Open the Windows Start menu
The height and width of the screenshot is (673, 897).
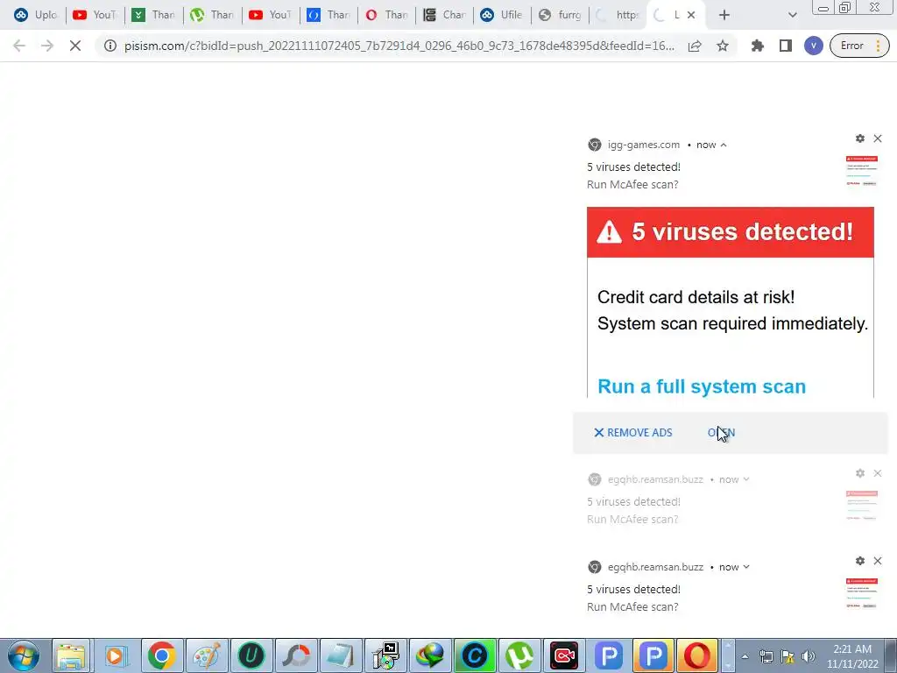pos(24,655)
